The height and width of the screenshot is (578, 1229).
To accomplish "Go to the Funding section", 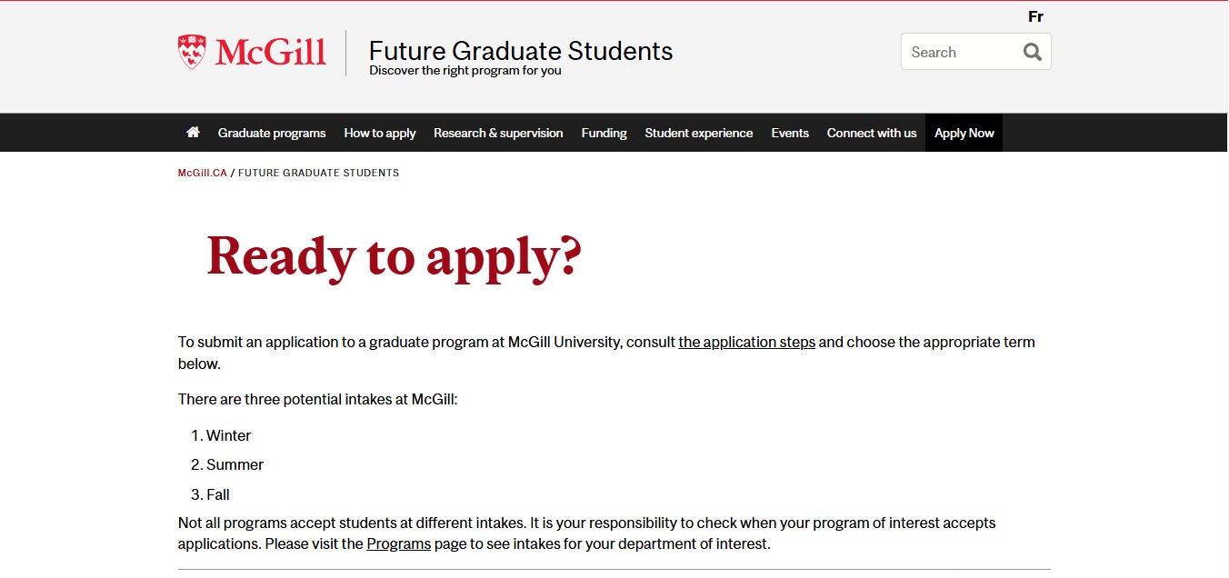I will coord(605,133).
